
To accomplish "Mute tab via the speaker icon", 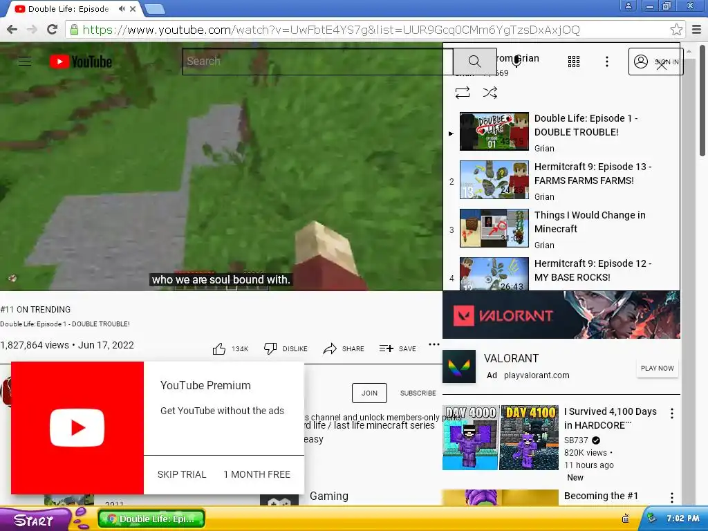I will pos(122,8).
